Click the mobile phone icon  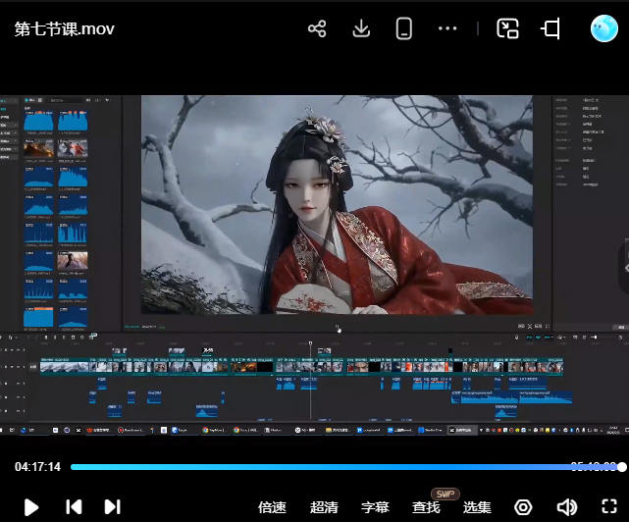pyautogui.click(x=403, y=28)
